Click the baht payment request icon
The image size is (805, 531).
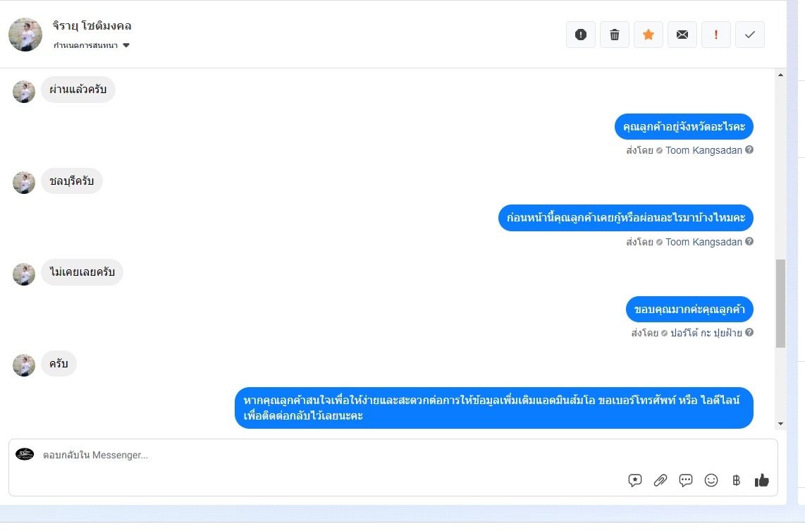(x=736, y=480)
